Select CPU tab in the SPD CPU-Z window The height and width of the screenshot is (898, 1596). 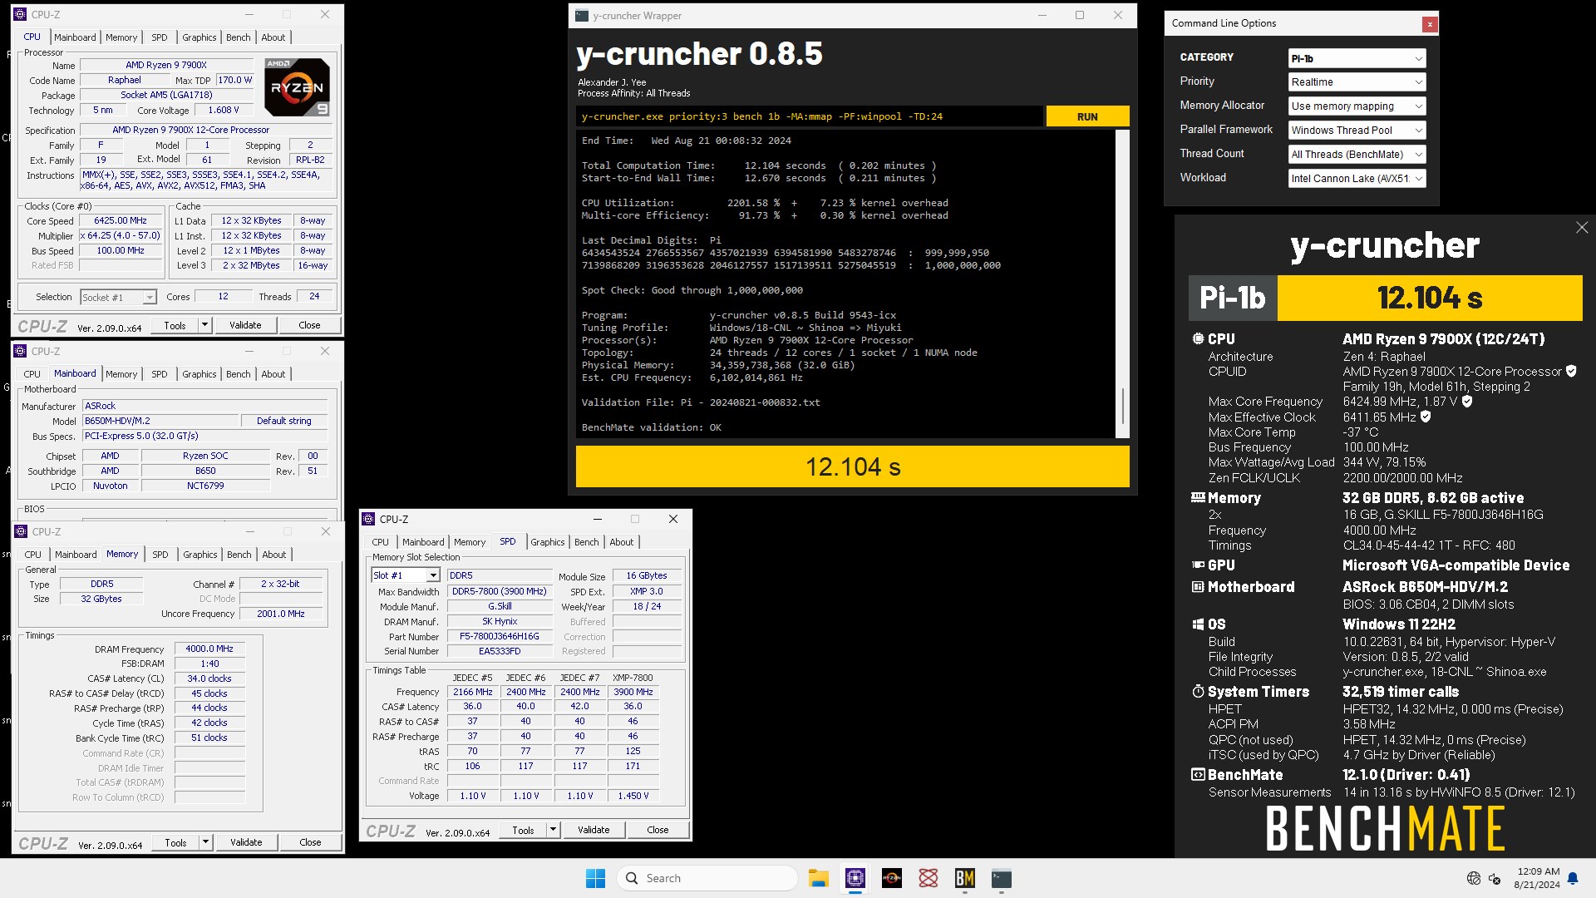coord(380,542)
